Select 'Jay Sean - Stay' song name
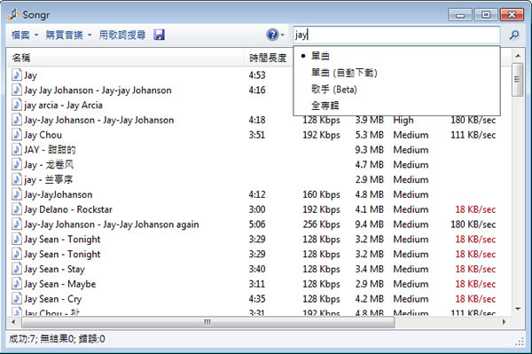This screenshot has width=532, height=354. click(x=54, y=269)
